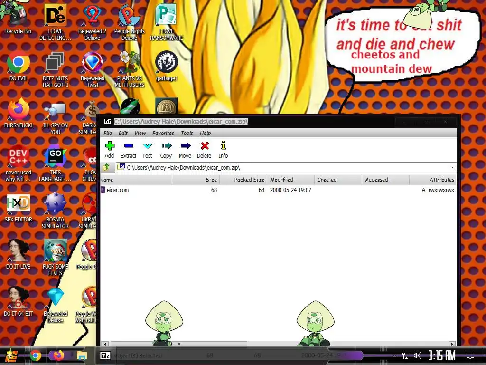
Task: Click the Extract toolbar icon
Action: coord(128,150)
